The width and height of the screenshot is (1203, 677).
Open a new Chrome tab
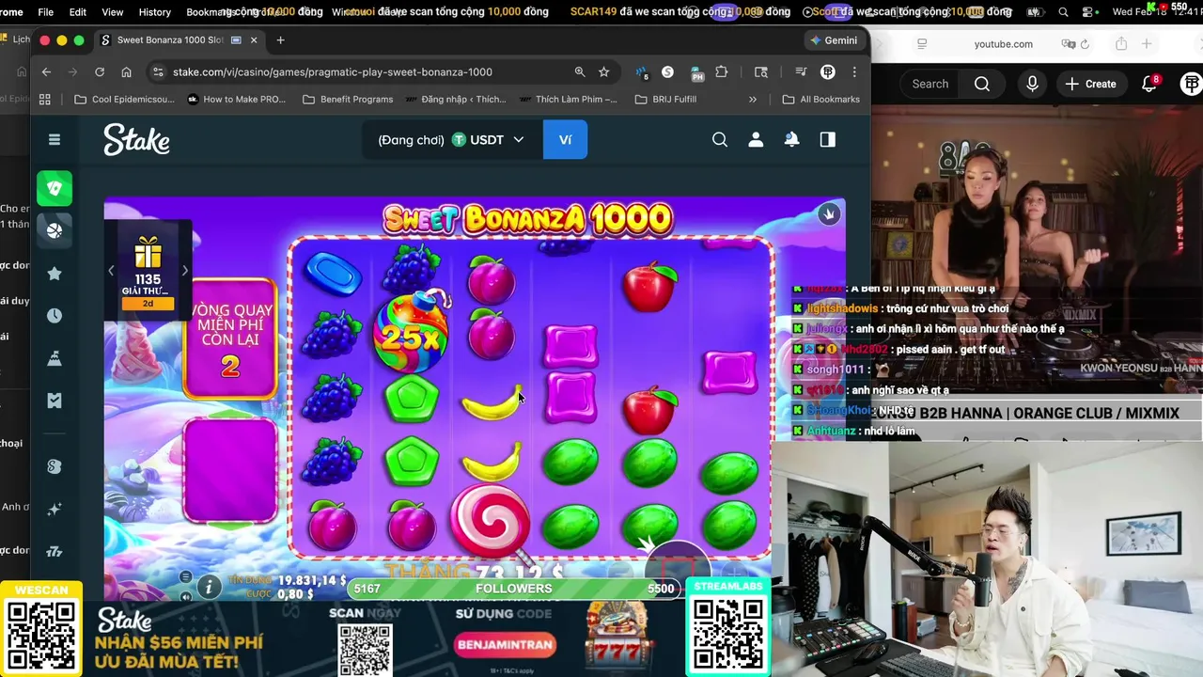pos(280,40)
